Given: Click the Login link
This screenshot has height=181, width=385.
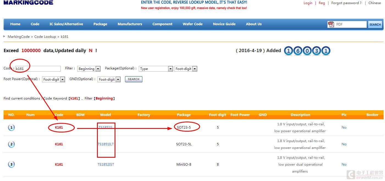Looking at the screenshot, I should tap(308, 3).
